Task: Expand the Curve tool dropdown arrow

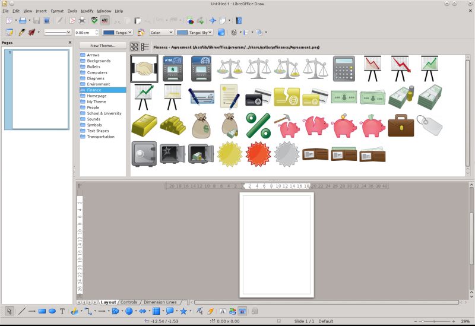Action: click(81, 311)
